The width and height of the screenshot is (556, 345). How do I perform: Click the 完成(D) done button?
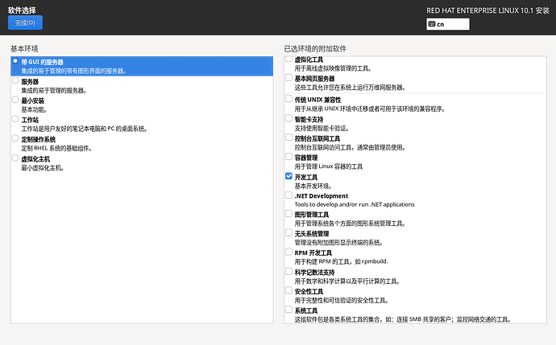25,23
